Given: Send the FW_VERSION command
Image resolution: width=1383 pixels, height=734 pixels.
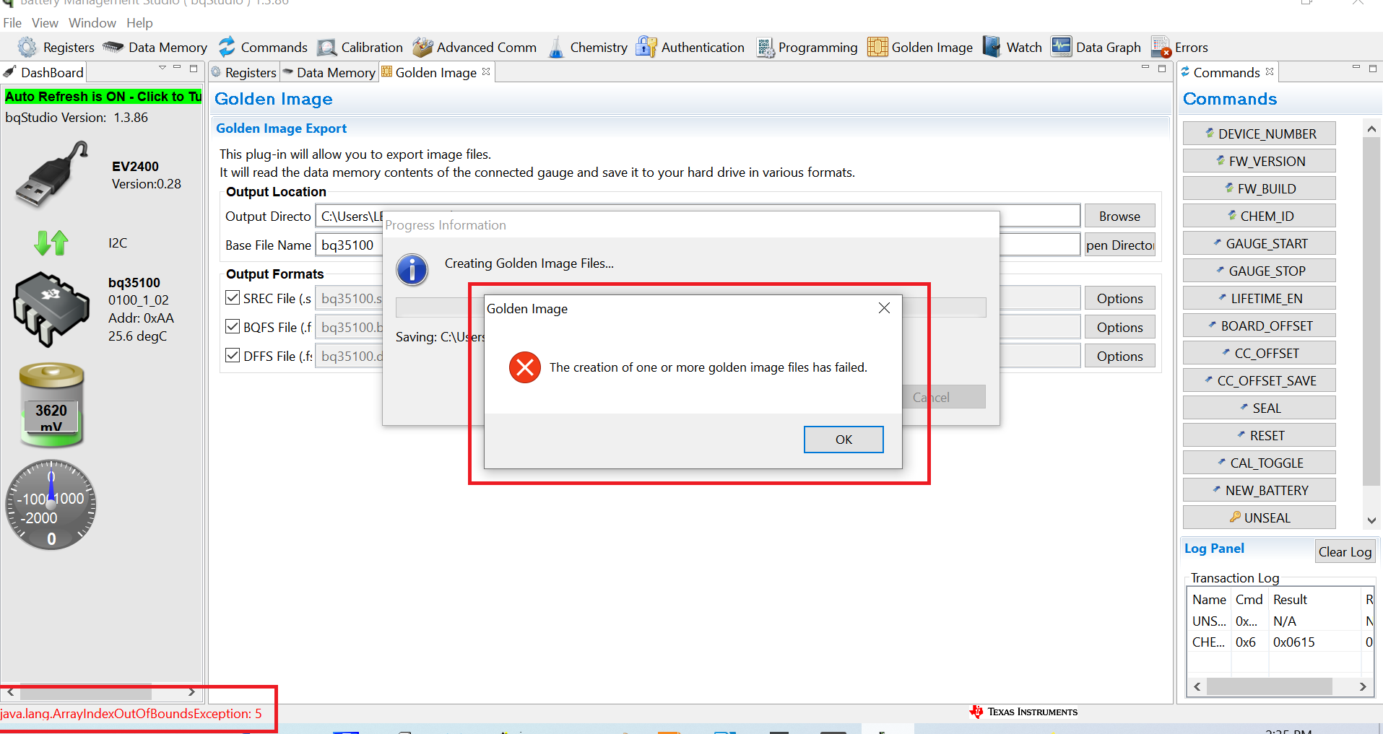Looking at the screenshot, I should (x=1259, y=161).
